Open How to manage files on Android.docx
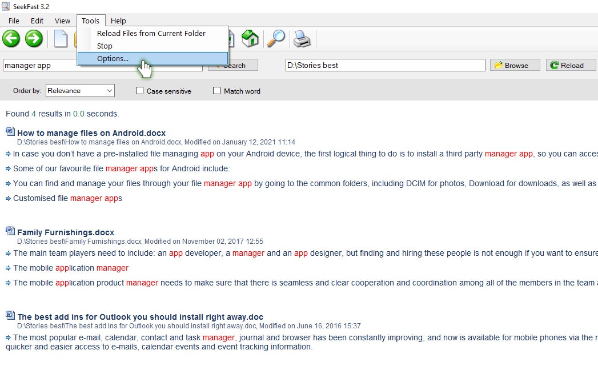The width and height of the screenshot is (598, 366). point(91,133)
